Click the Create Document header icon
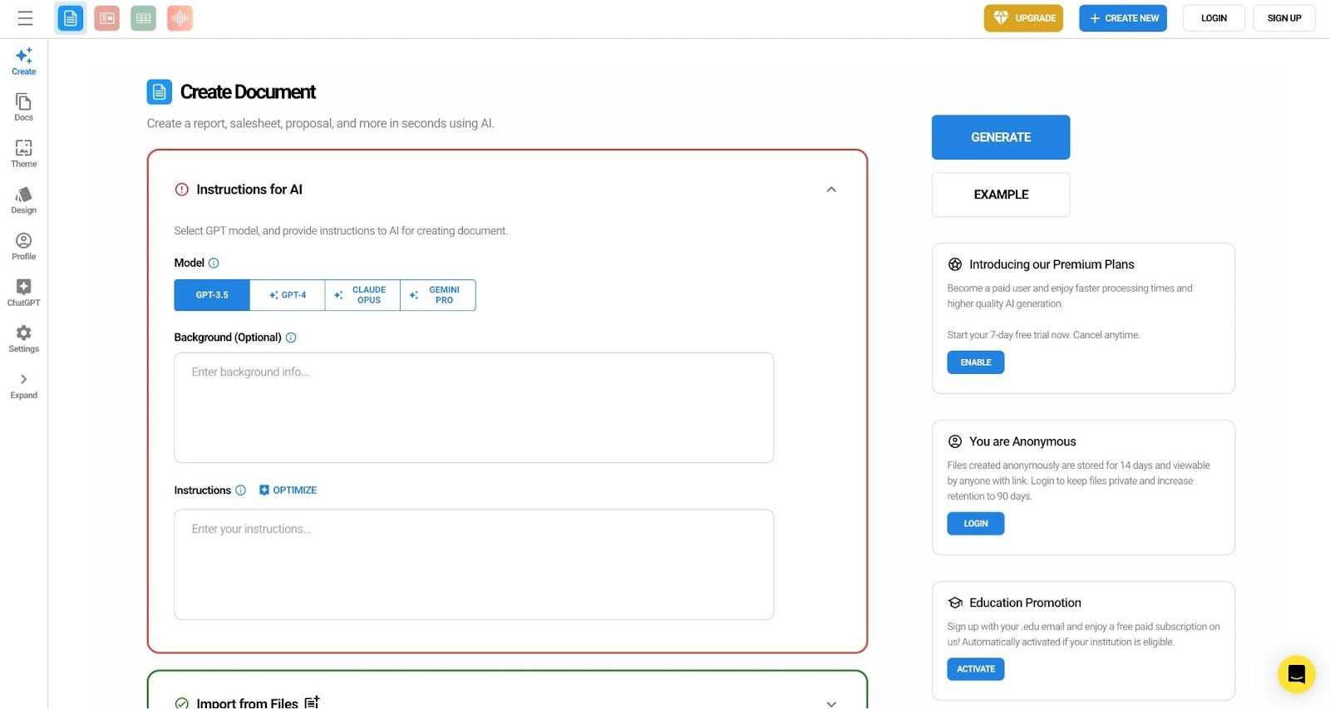This screenshot has height=709, width=1330. pyautogui.click(x=160, y=92)
